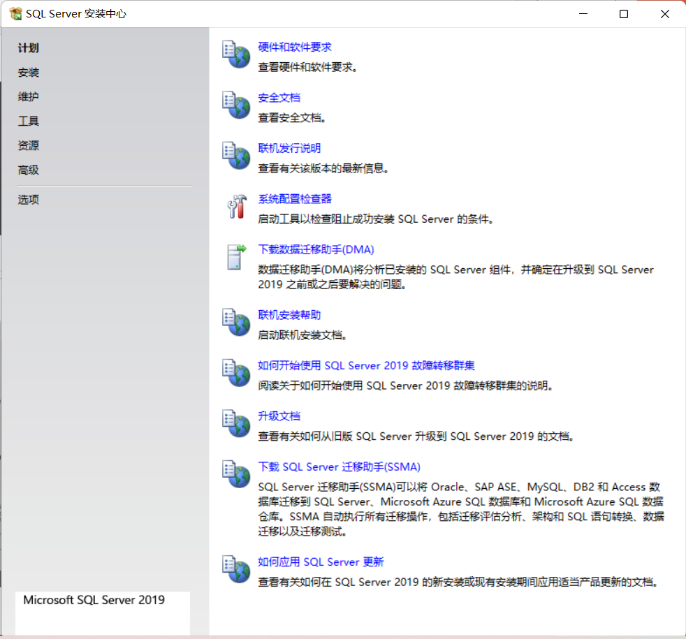Viewport: 686px width, 639px height.
Task: Go to the 资源 page
Action: click(x=29, y=146)
